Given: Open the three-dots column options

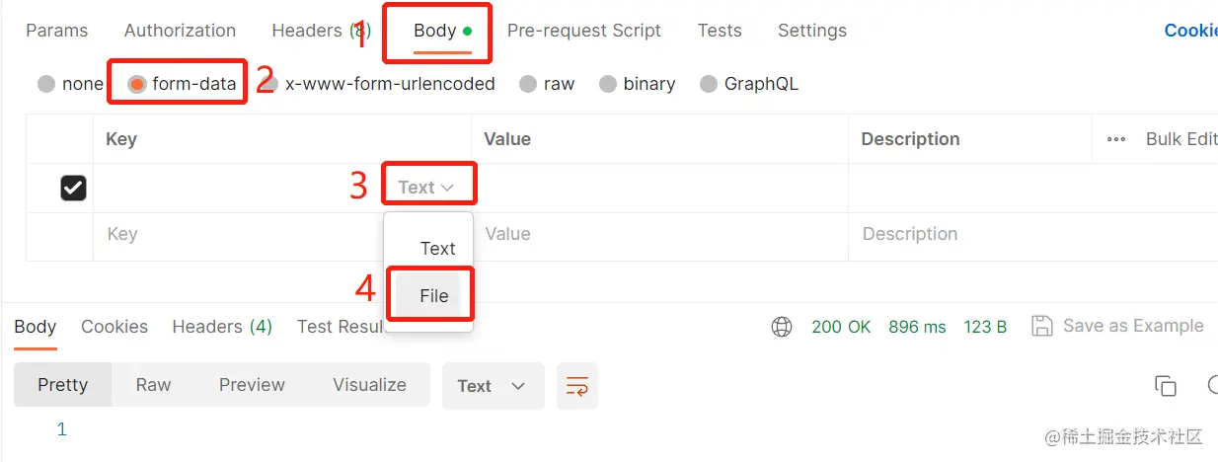Looking at the screenshot, I should pyautogui.click(x=1116, y=139).
